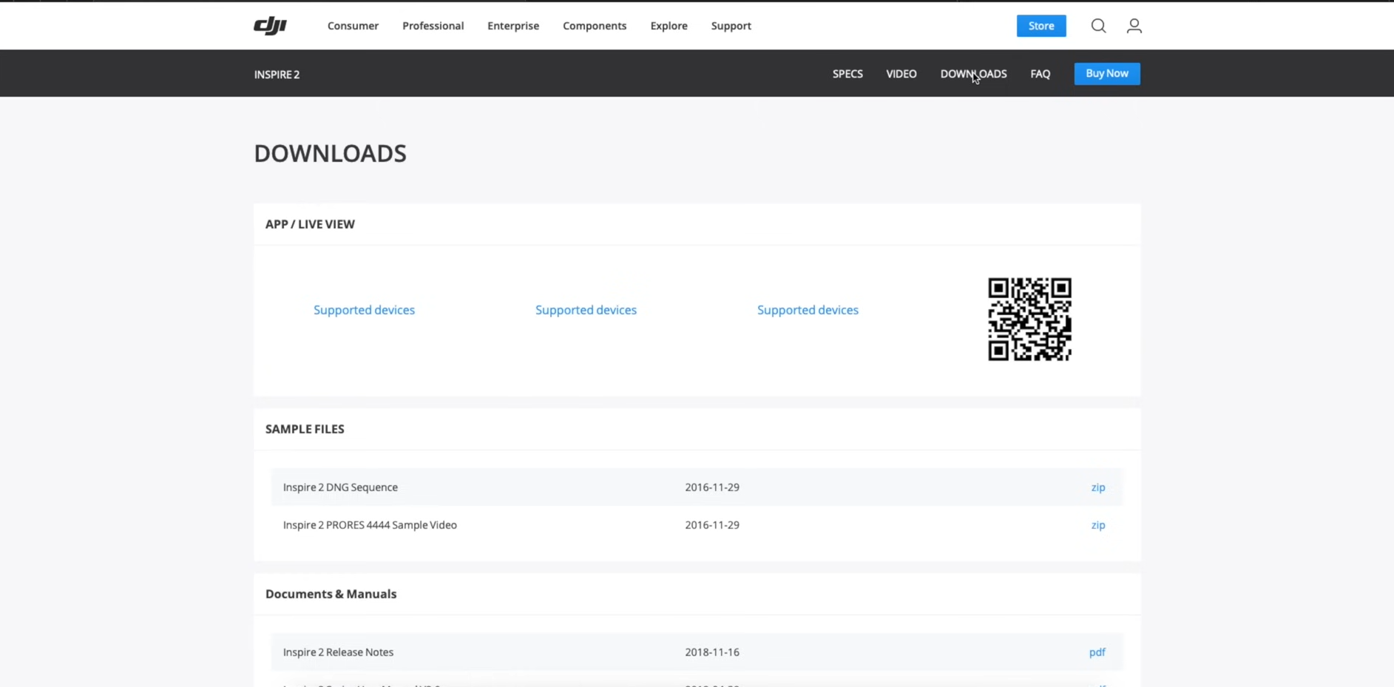The height and width of the screenshot is (687, 1394).
Task: Open the Support menu
Action: pos(731,26)
